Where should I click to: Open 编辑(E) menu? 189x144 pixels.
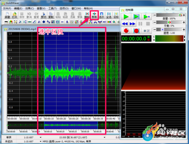18,8
